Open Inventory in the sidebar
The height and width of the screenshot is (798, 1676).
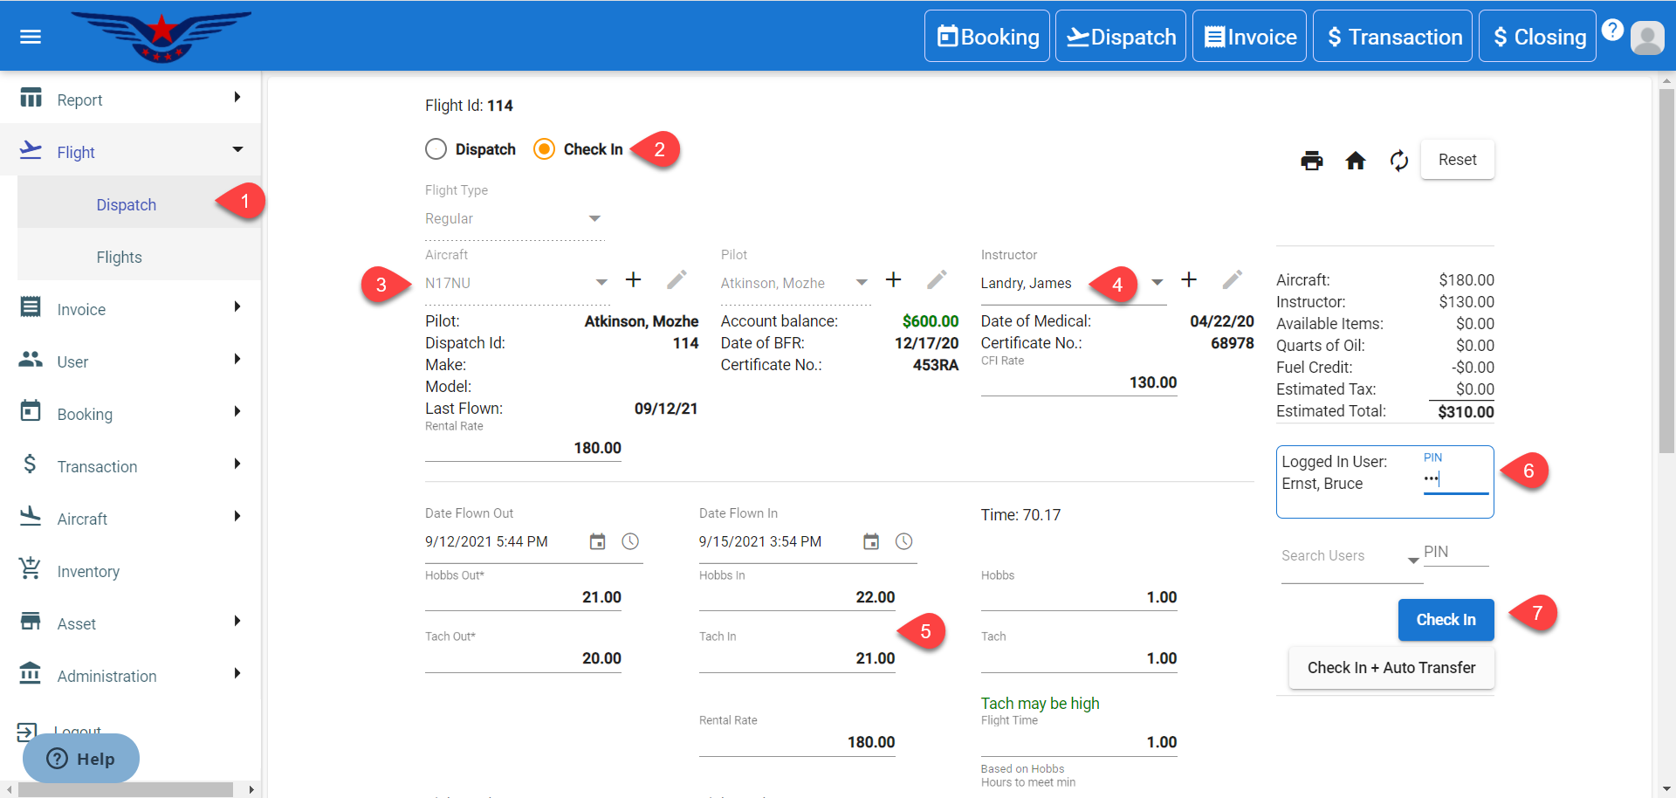coord(88,572)
